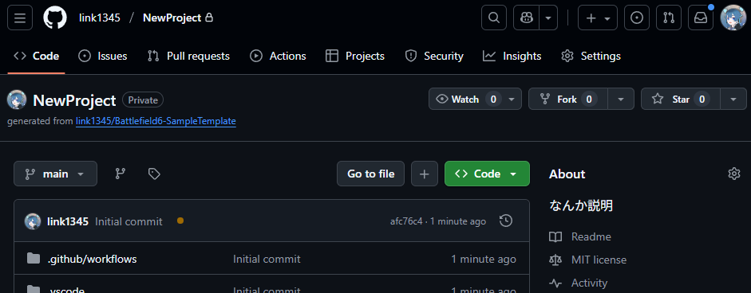Click the avatar beside NewProject title
The height and width of the screenshot is (293, 751).
(17, 100)
